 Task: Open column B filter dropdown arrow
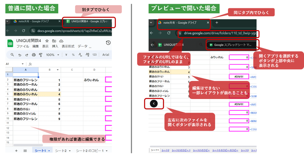point(58,70)
